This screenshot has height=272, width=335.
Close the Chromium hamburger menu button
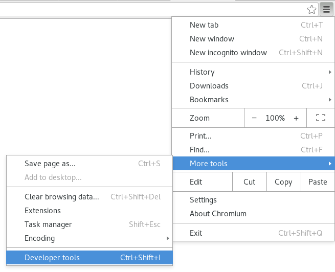(326, 9)
